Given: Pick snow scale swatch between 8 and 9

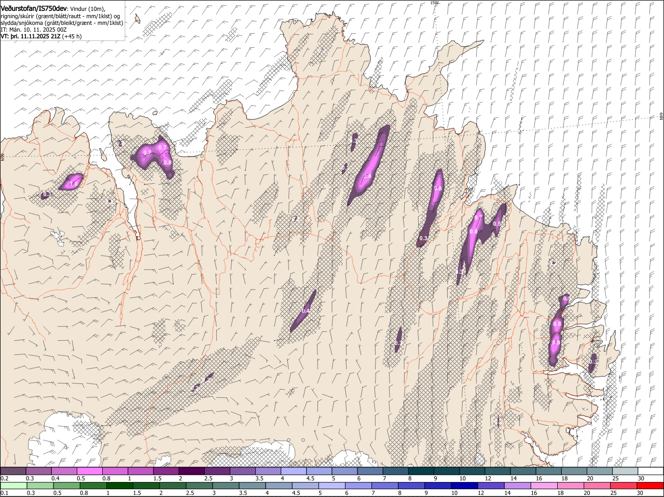Looking at the screenshot, I should (421, 471).
